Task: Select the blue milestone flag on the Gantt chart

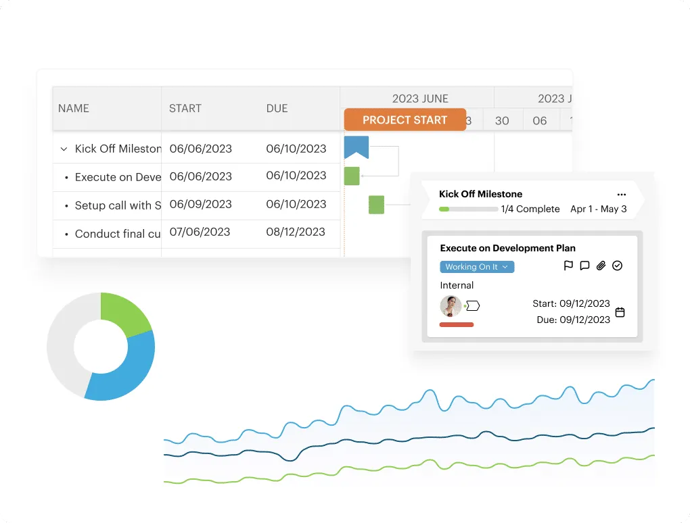Action: point(356,146)
